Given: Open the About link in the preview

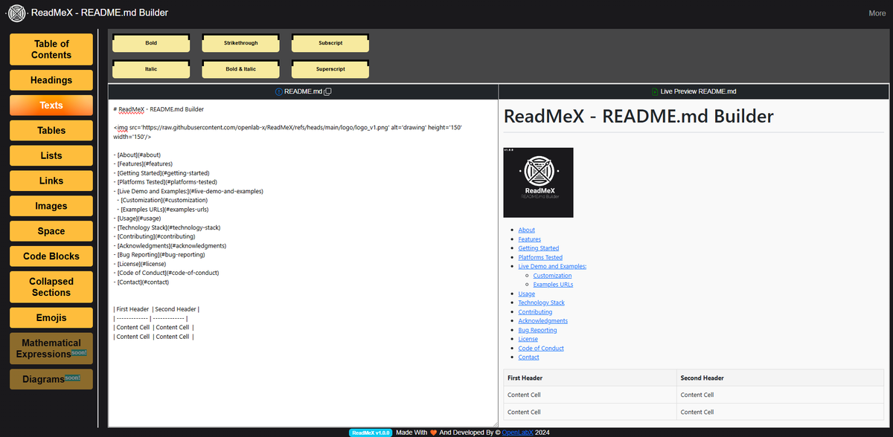Looking at the screenshot, I should tap(526, 230).
